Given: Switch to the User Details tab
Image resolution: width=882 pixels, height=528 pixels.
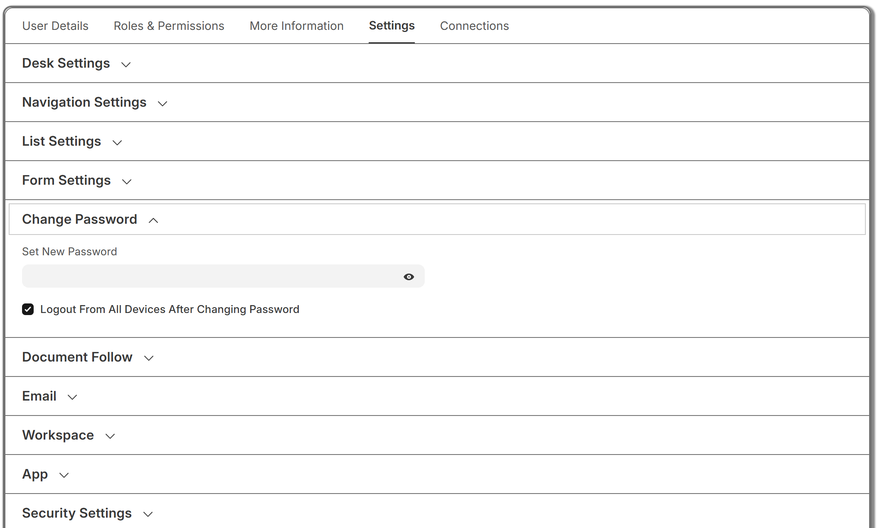Looking at the screenshot, I should tap(55, 26).
